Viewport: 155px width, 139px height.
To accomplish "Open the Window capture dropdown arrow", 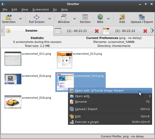I will click(75, 18).
